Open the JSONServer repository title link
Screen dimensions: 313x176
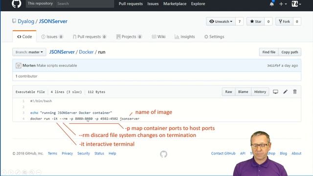[x=53, y=22]
